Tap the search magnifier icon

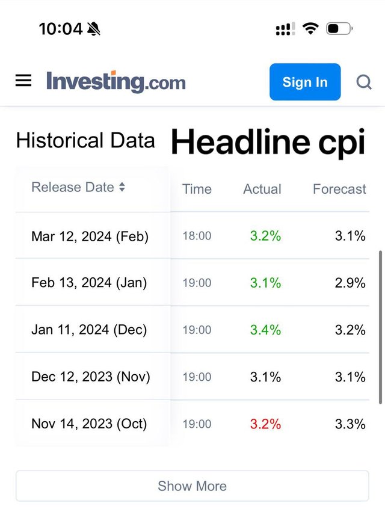pyautogui.click(x=364, y=82)
